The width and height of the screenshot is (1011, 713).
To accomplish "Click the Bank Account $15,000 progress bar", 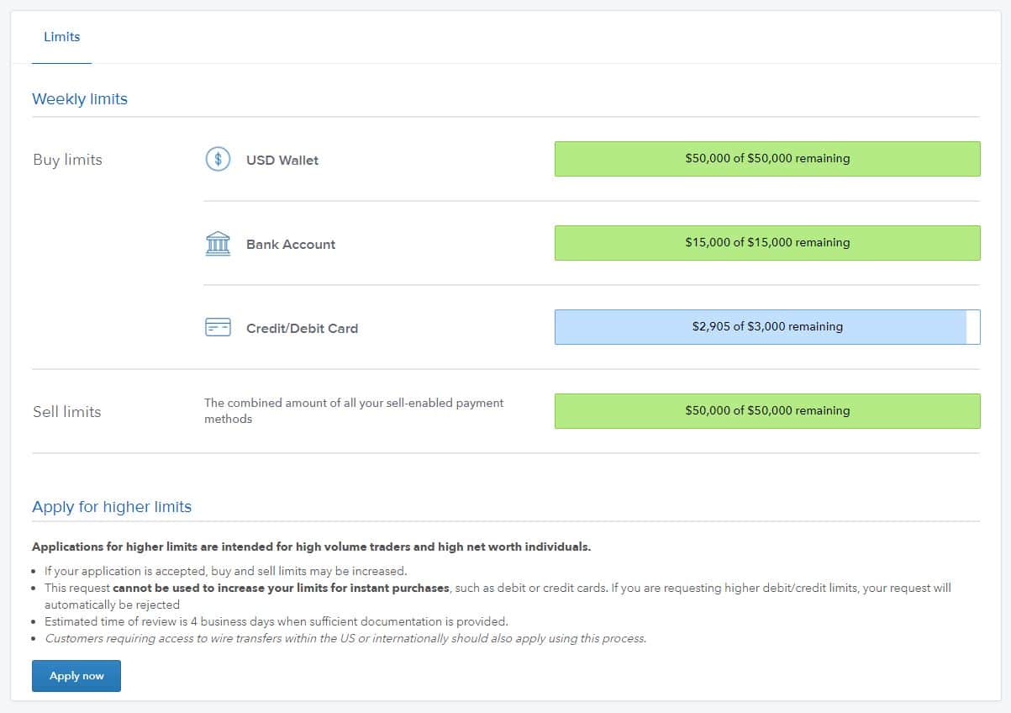I will coord(767,242).
